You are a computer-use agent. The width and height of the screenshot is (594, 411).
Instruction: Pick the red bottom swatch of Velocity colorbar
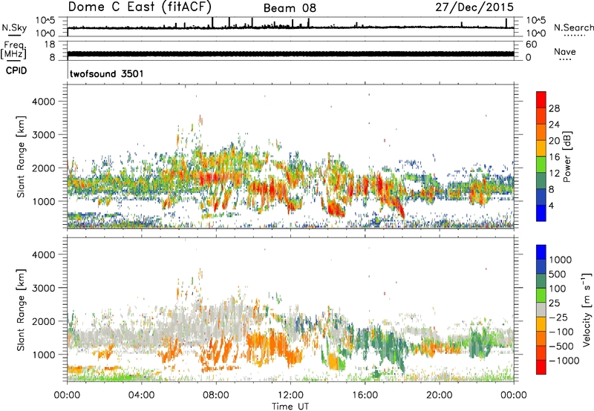click(541, 367)
